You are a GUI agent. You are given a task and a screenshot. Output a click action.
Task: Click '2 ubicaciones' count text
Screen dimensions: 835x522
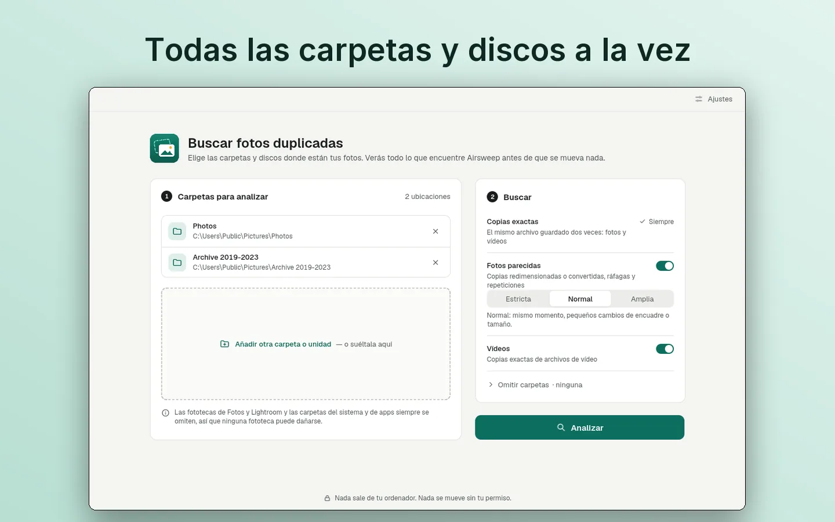(427, 197)
